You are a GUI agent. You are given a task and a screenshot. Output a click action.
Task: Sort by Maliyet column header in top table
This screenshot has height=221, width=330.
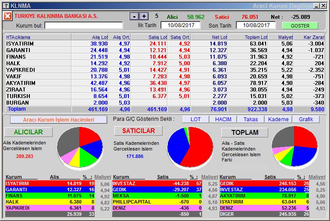click(x=280, y=37)
